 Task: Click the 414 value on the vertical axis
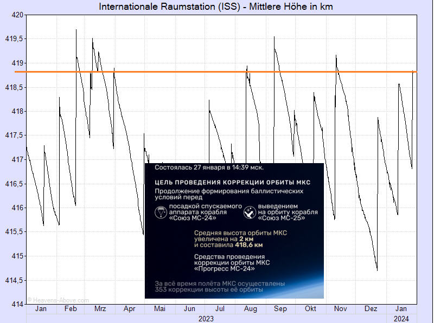click(x=17, y=304)
